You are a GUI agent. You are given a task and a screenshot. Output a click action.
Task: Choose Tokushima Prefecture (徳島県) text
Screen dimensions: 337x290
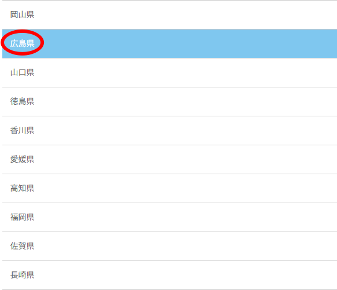pyautogui.click(x=23, y=101)
